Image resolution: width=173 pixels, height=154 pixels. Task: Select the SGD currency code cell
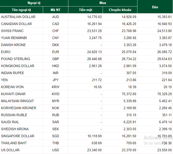(x=56, y=136)
